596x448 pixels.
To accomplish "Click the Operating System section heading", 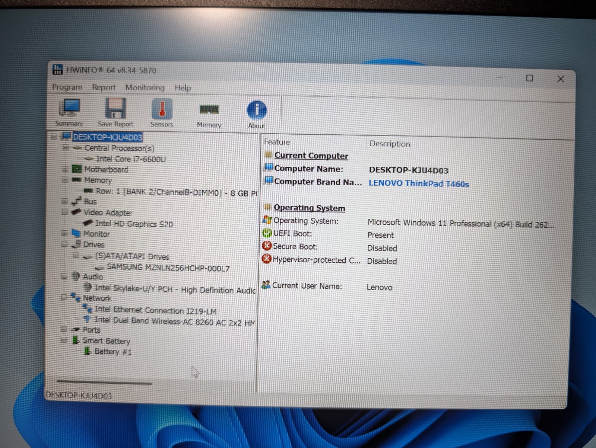I will (309, 208).
